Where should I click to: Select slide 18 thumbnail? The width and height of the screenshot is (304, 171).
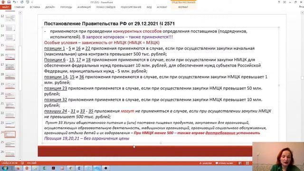[10, 76]
